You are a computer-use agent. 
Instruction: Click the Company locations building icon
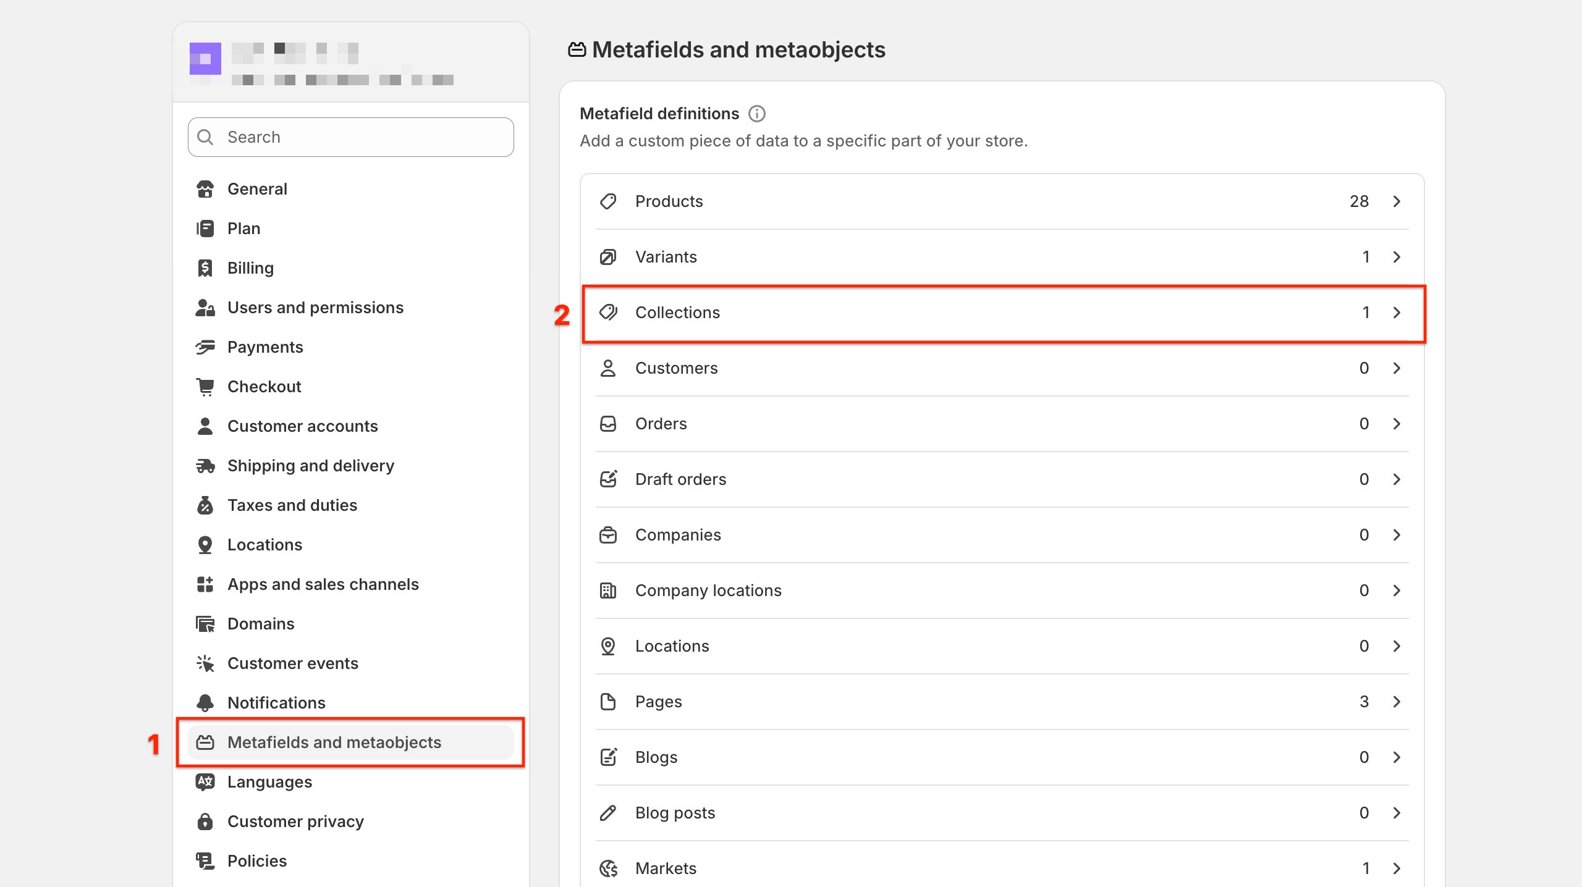click(x=608, y=591)
